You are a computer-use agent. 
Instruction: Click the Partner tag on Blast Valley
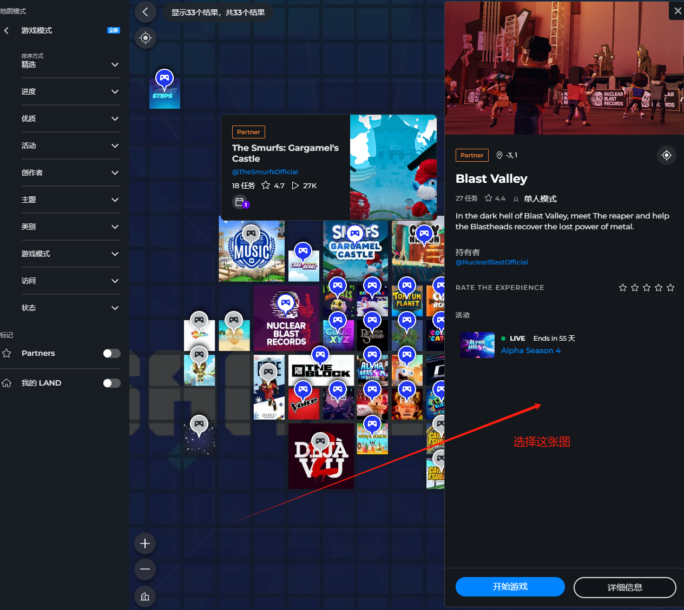click(x=472, y=155)
